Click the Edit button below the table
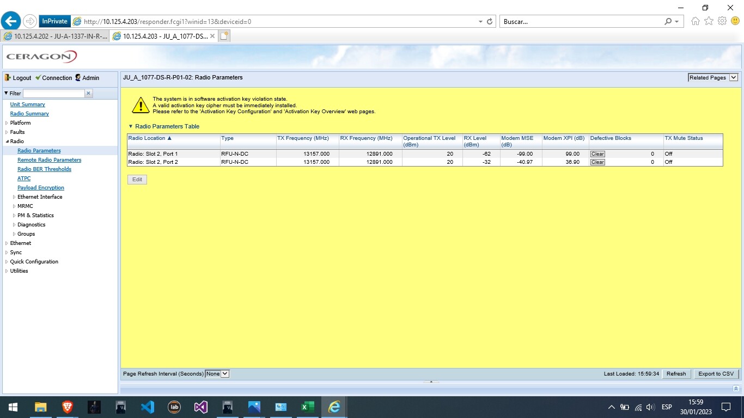Screen dimensions: 744x418 click(137, 179)
